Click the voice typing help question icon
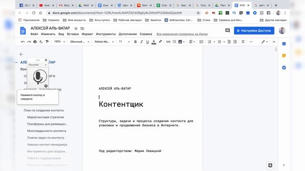This screenshot has width=305, height=171. [x=46, y=86]
